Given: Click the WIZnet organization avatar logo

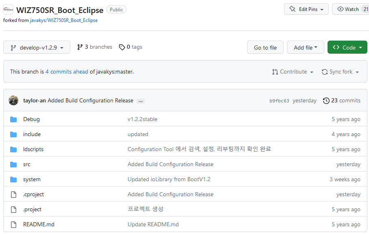Looking at the screenshot, I should point(8,10).
